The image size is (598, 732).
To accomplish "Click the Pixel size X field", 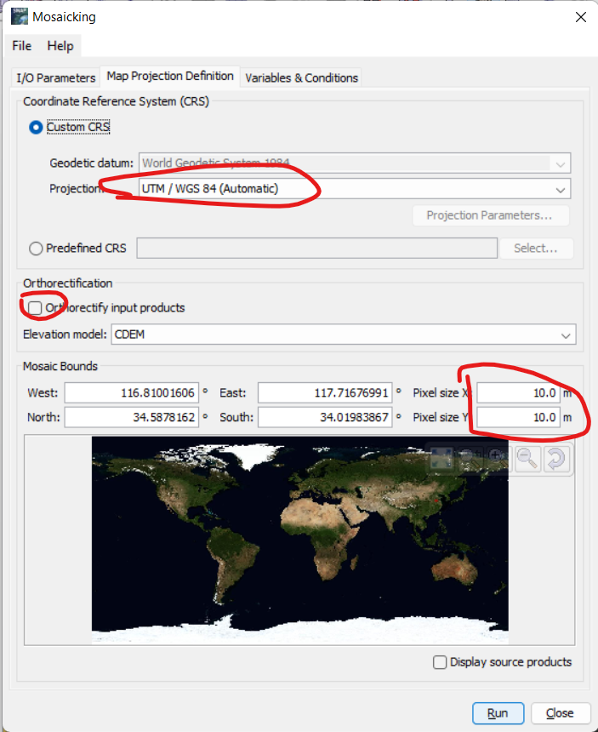I will [518, 392].
